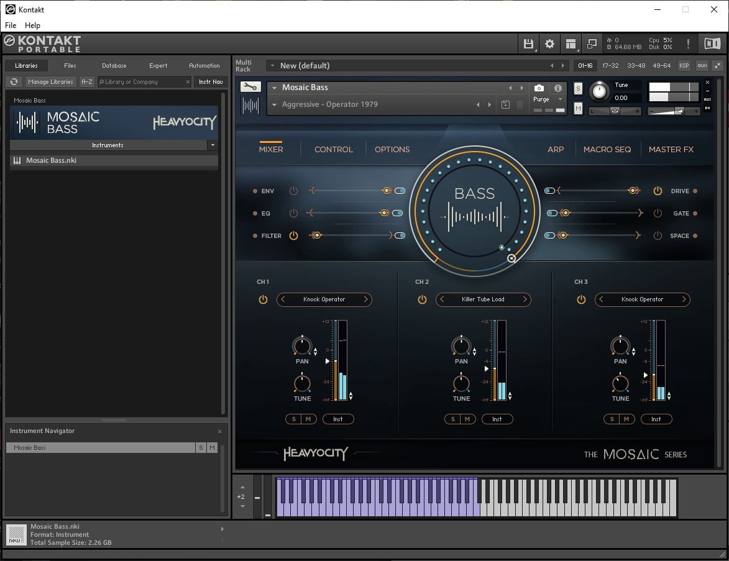
Task: Expand the info pane arrow at bottom
Action: coord(222,529)
